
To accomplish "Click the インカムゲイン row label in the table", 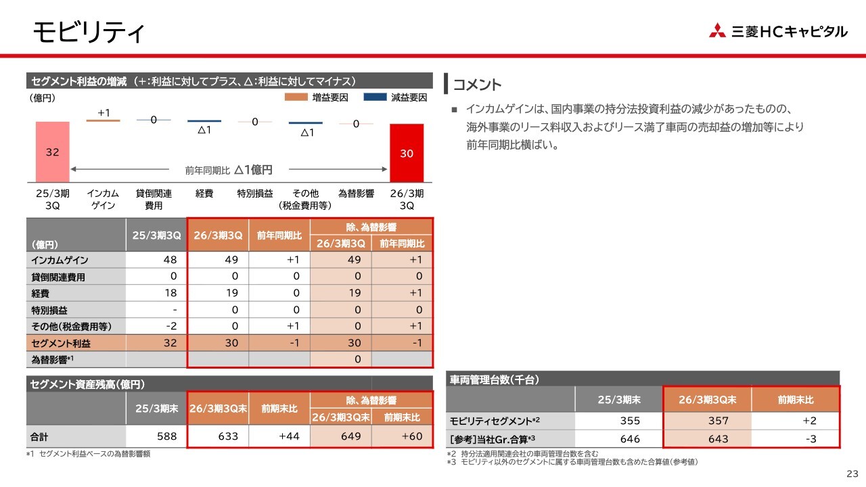I will point(60,260).
